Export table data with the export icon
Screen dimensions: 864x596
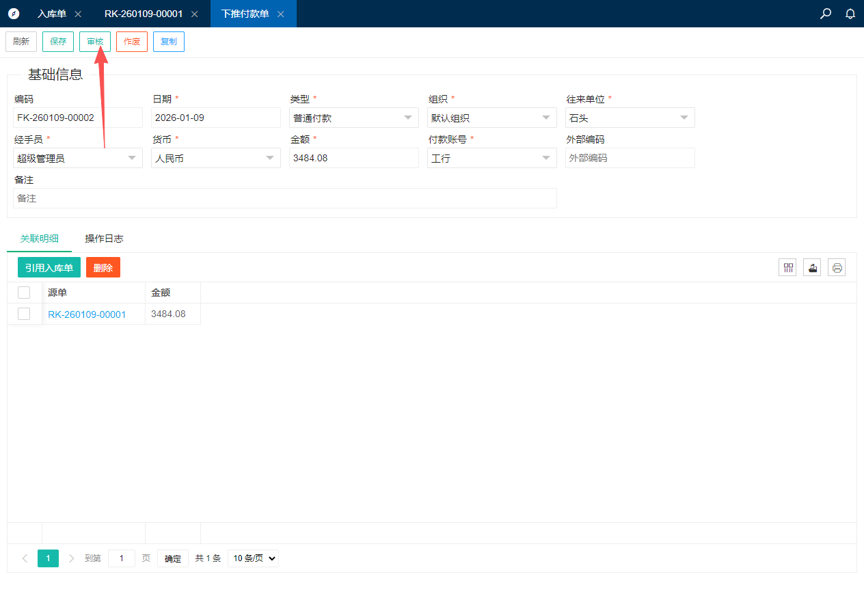pyautogui.click(x=812, y=267)
